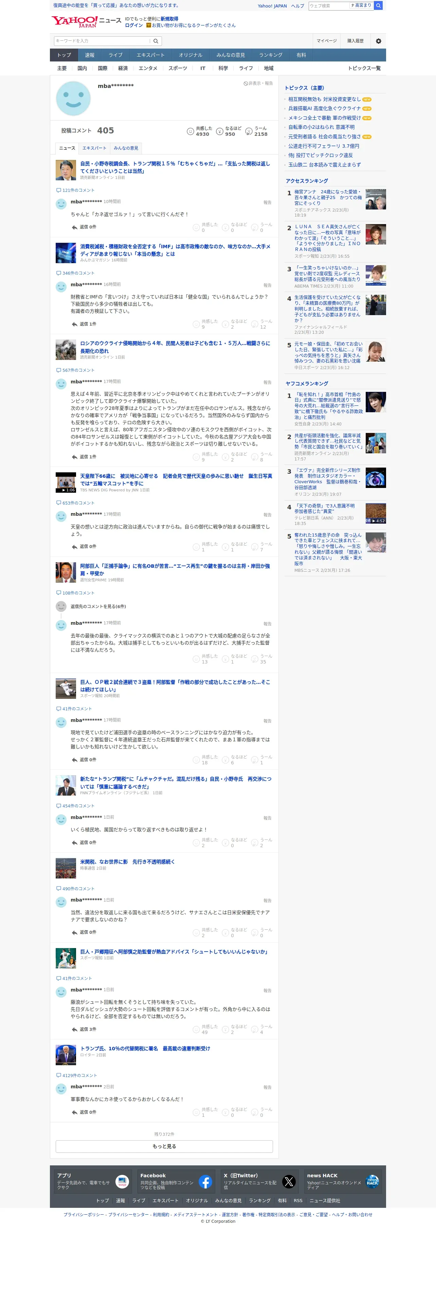
Task: Report the カネ返せゴルァ comment via 報告
Action: [x=268, y=203]
